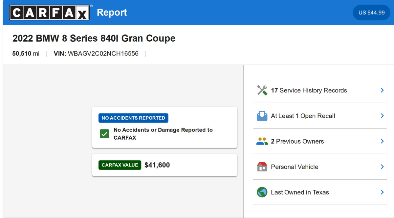Click the wrench and screwdriver service icon
Viewport: 394px width, 218px height.
[x=262, y=90]
